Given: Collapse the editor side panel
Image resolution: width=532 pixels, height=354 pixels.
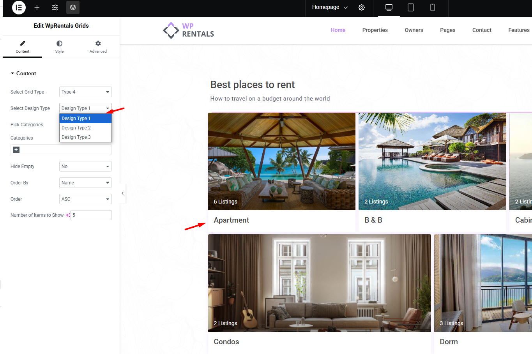Looking at the screenshot, I should click(122, 193).
